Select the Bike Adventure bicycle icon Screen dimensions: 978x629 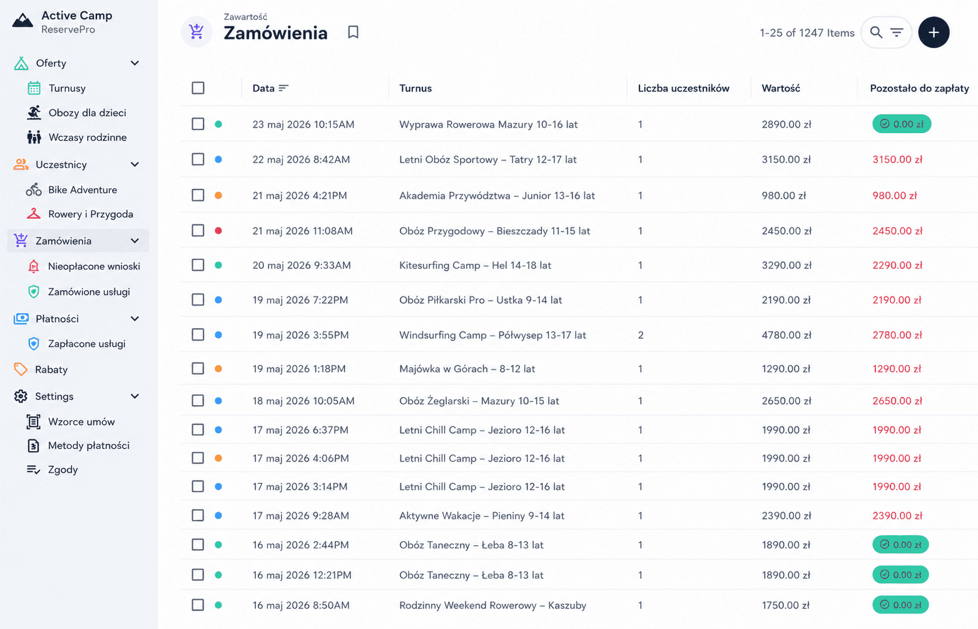34,189
